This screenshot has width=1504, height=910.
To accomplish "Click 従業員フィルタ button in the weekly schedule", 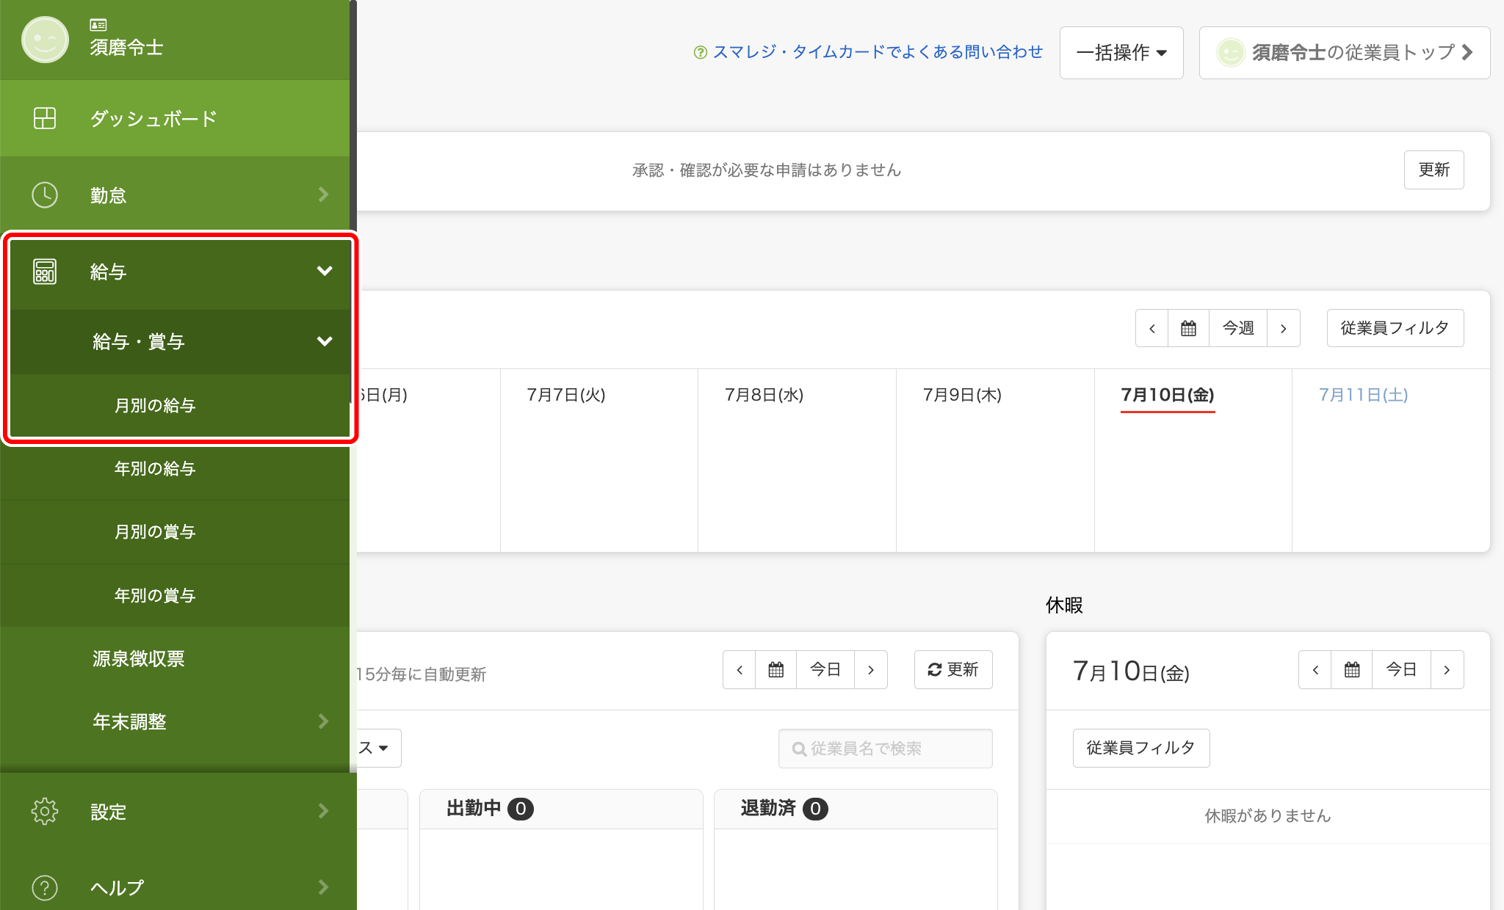I will pos(1395,328).
